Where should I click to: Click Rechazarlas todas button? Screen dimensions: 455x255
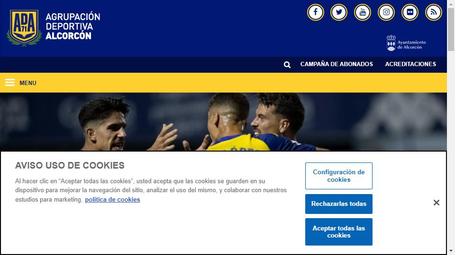(x=338, y=204)
